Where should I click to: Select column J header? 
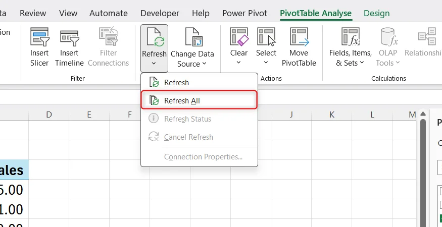[291, 115]
